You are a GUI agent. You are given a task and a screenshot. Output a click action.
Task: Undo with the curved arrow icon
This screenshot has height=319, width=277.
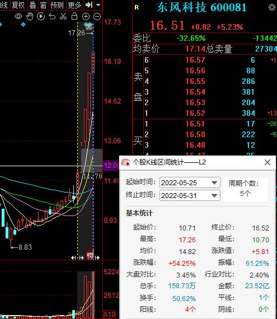pos(52,16)
